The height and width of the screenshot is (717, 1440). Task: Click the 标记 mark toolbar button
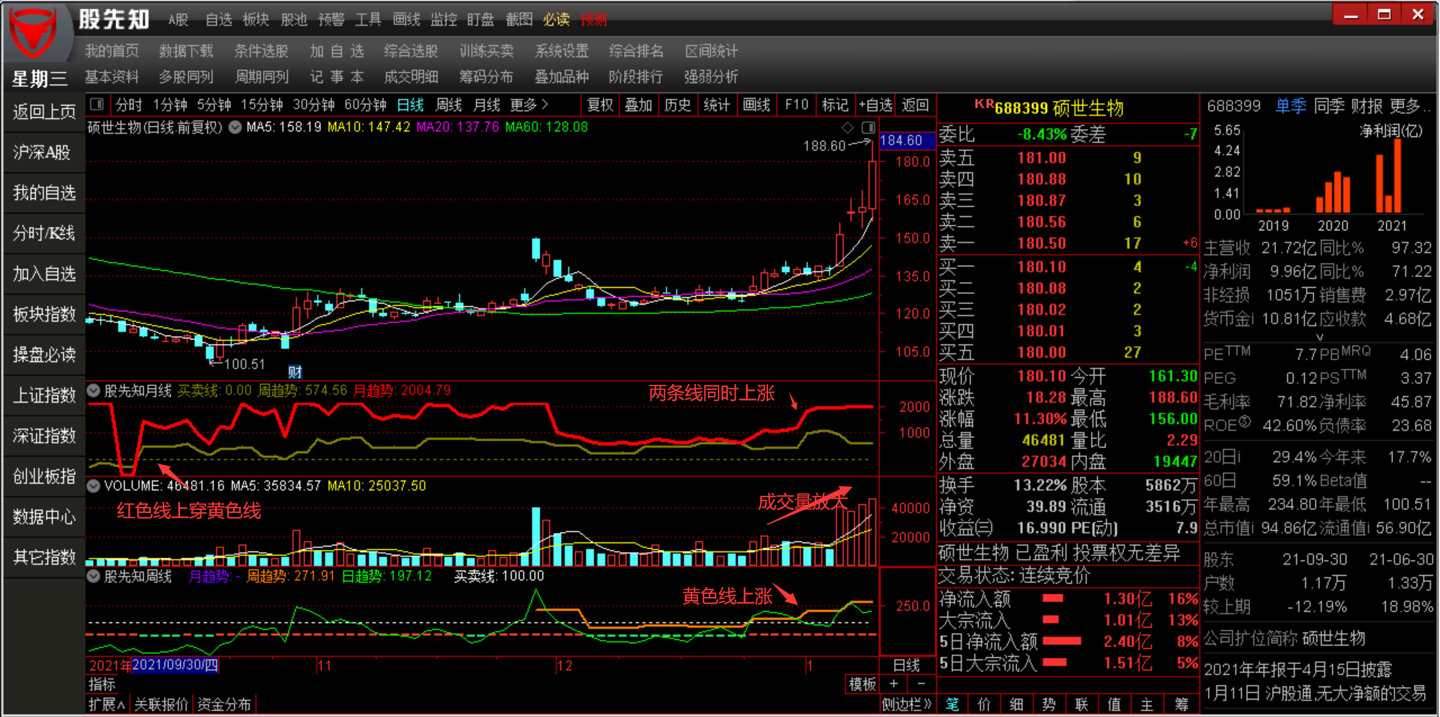click(835, 105)
